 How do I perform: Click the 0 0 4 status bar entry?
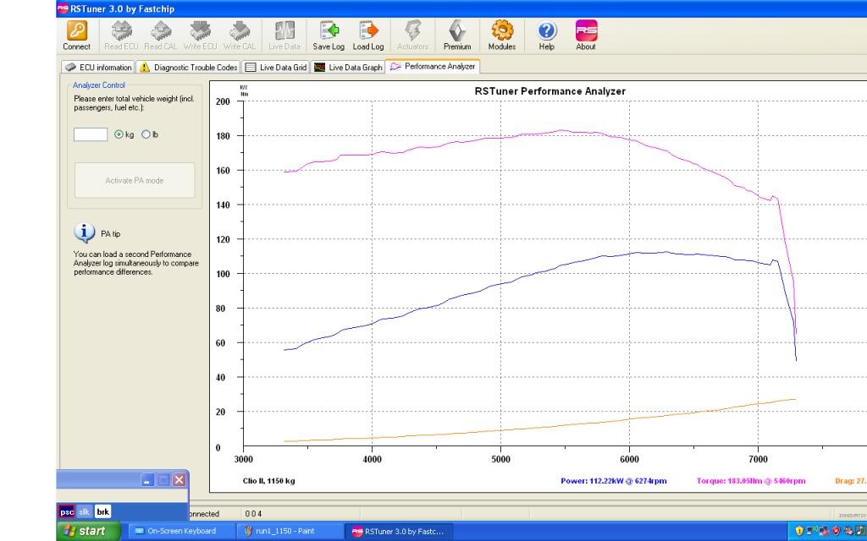point(253,513)
